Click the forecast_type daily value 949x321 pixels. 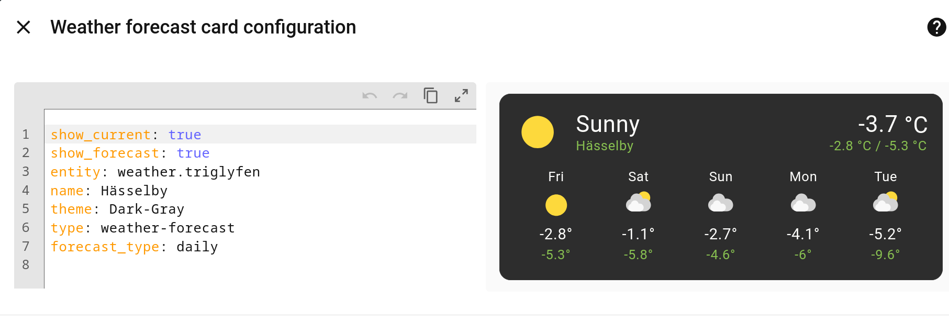tap(197, 247)
